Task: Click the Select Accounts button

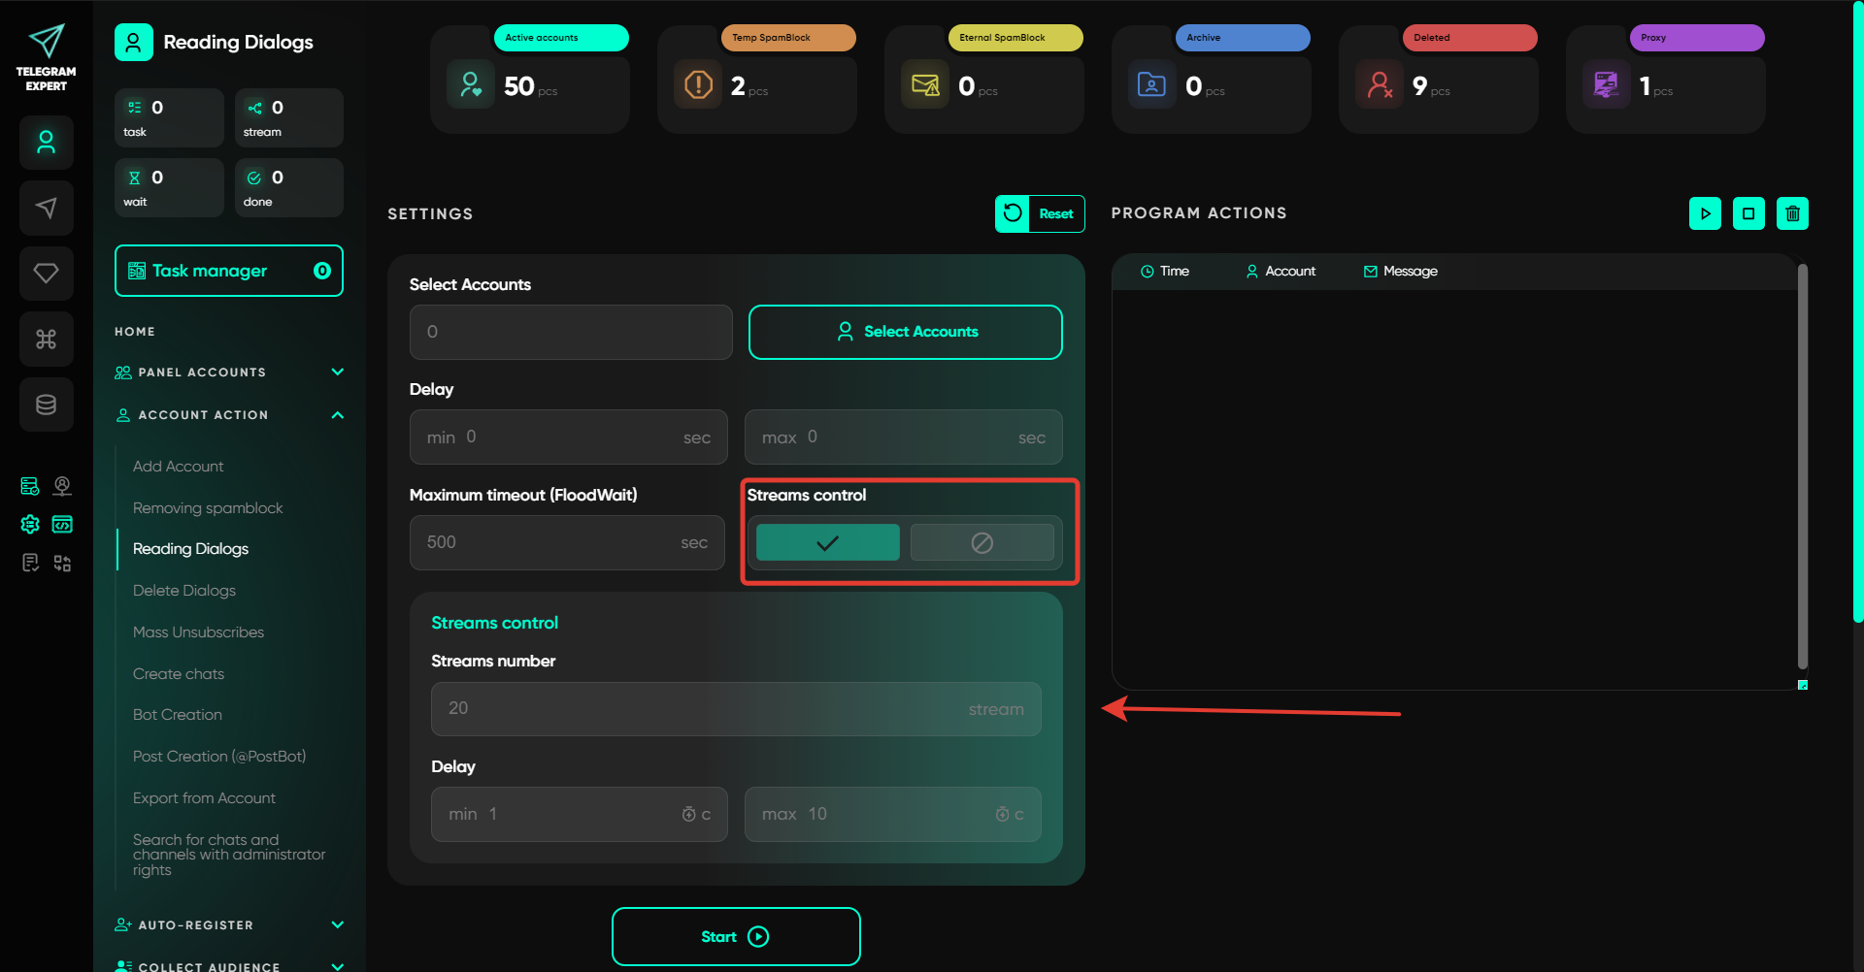Action: pyautogui.click(x=905, y=332)
